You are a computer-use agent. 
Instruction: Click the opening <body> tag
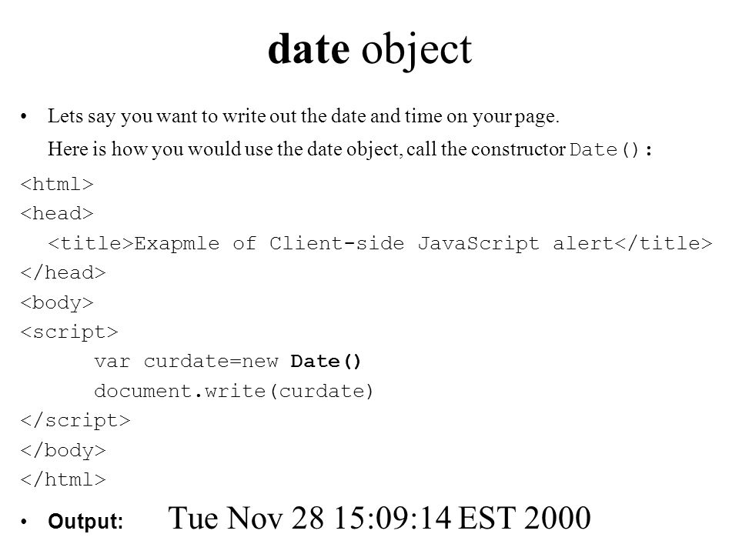point(57,303)
